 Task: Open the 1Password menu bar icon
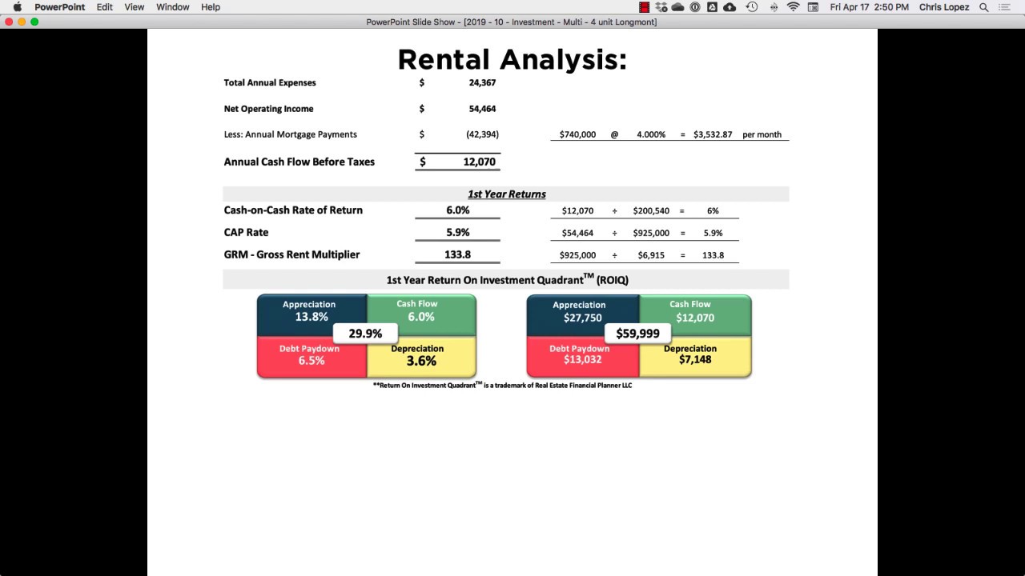click(x=695, y=7)
